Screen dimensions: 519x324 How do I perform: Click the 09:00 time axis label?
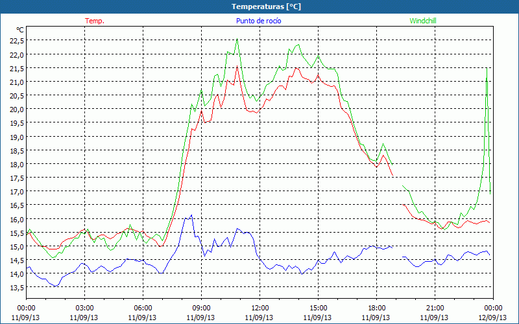coord(201,308)
